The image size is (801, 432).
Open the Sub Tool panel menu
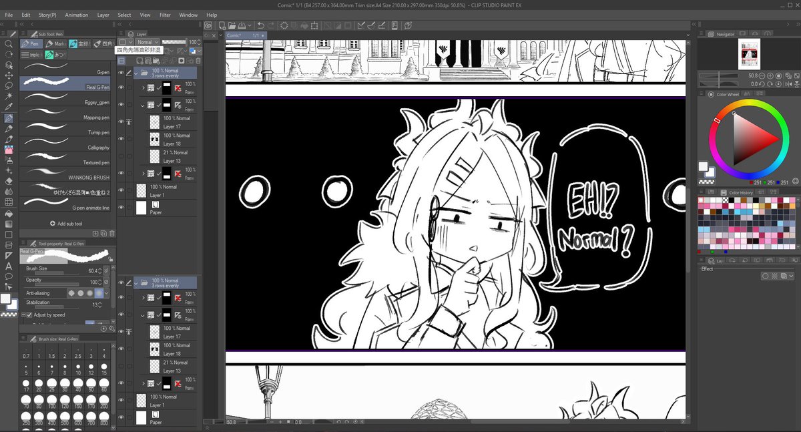[24, 33]
